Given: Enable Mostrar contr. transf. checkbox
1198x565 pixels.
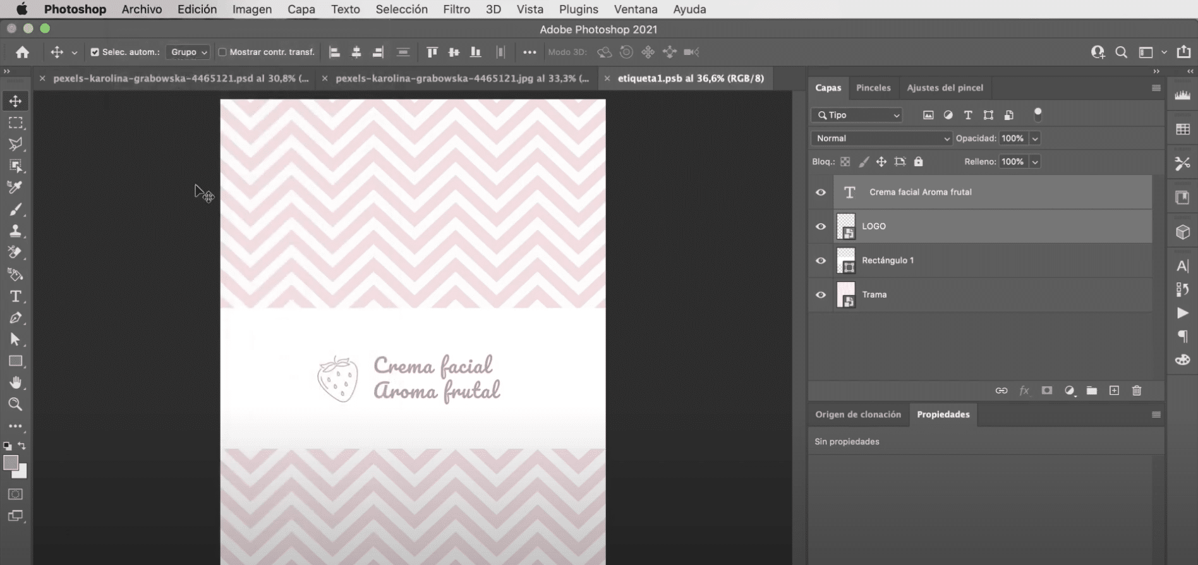Looking at the screenshot, I should (222, 52).
